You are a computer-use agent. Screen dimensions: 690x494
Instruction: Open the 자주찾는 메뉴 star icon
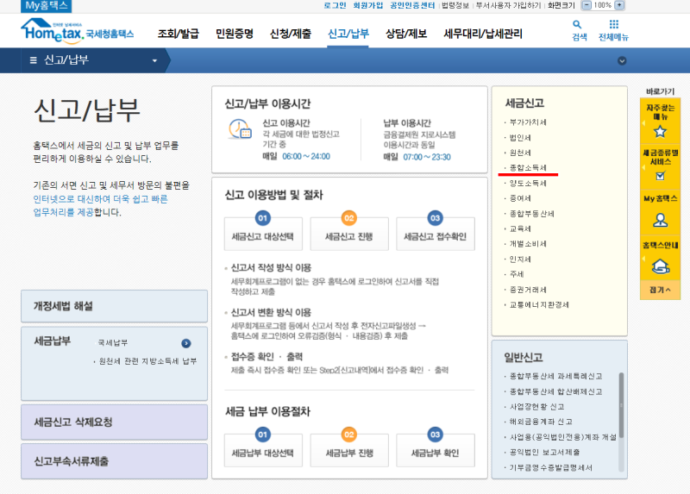[x=660, y=132]
